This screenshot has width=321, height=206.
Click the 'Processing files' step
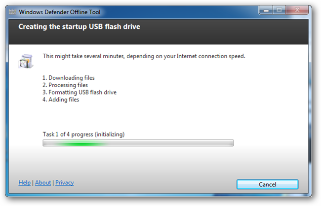pos(65,85)
